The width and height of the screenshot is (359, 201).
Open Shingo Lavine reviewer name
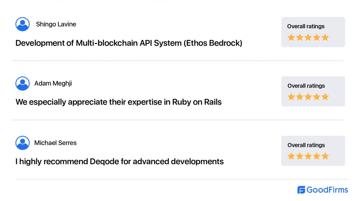(x=56, y=24)
